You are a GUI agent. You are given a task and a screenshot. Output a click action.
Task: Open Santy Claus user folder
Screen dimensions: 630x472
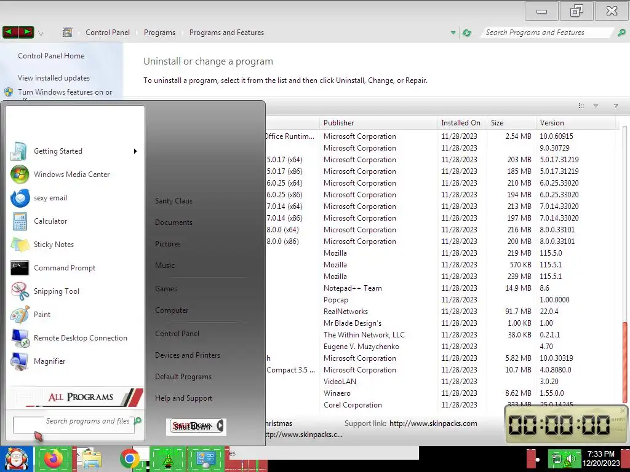(x=173, y=201)
